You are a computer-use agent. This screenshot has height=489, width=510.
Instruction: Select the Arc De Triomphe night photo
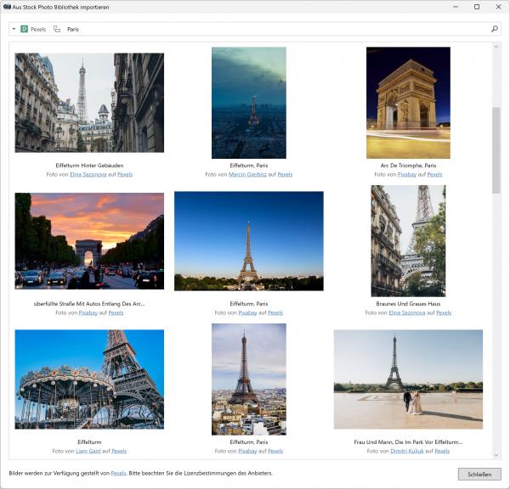pos(408,103)
